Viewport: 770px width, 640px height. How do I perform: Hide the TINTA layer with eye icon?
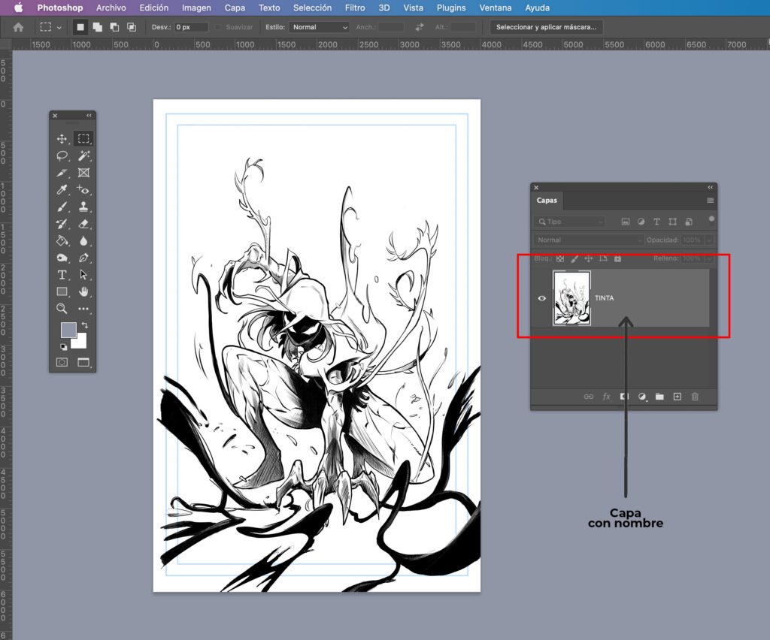pyautogui.click(x=541, y=298)
